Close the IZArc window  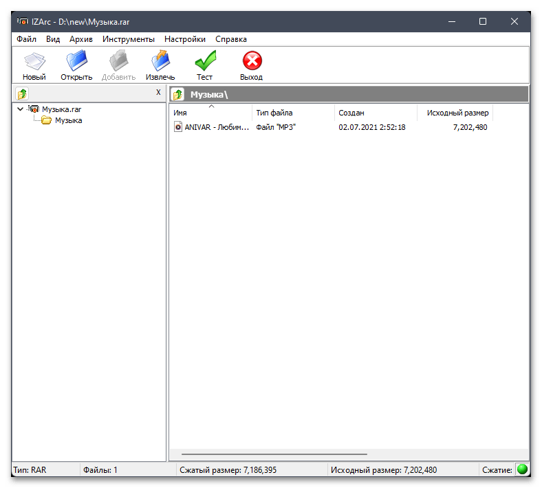pyautogui.click(x=514, y=21)
